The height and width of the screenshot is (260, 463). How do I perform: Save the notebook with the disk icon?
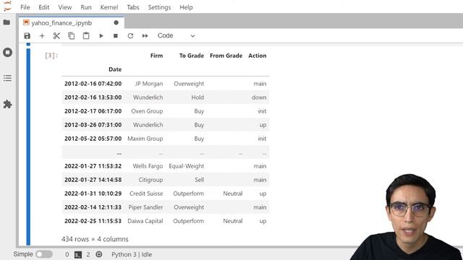[27, 35]
